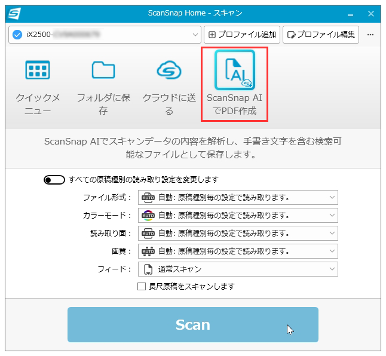The width and height of the screenshot is (386, 356).
Task: Click the 画質 label
Action: 121,251
